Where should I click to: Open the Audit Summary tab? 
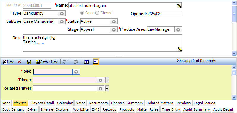197,109
